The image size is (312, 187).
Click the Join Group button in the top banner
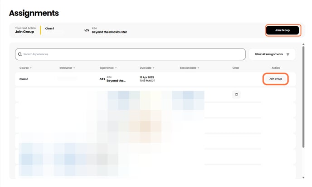pyautogui.click(x=282, y=30)
